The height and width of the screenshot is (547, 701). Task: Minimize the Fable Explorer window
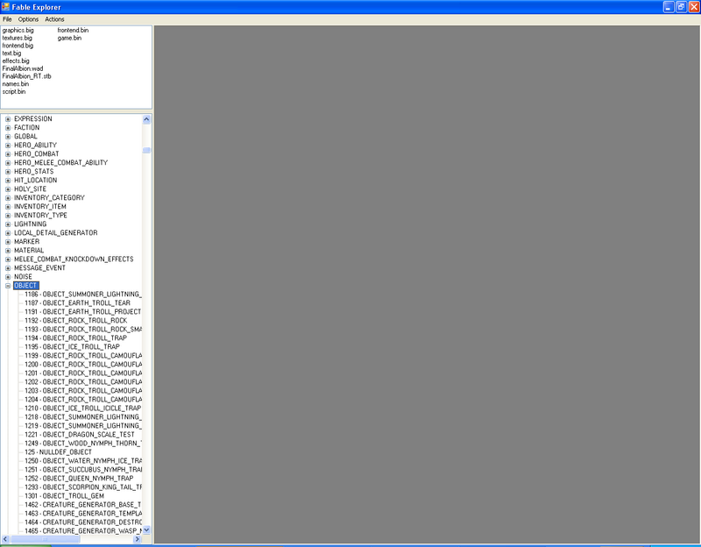click(669, 7)
